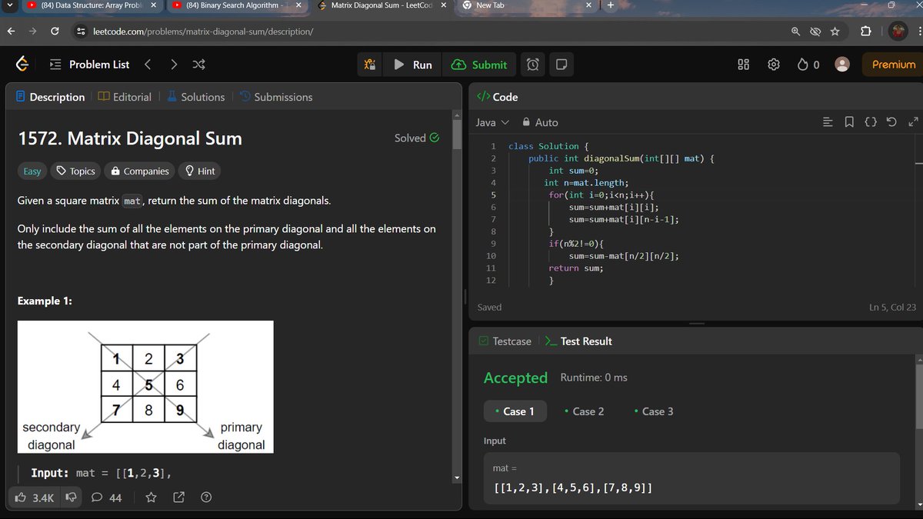Image resolution: width=923 pixels, height=519 pixels.
Task: Switch to the Solutions tab
Action: point(195,97)
